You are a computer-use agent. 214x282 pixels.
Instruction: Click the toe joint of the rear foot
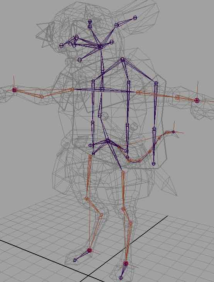click(x=75, y=260)
